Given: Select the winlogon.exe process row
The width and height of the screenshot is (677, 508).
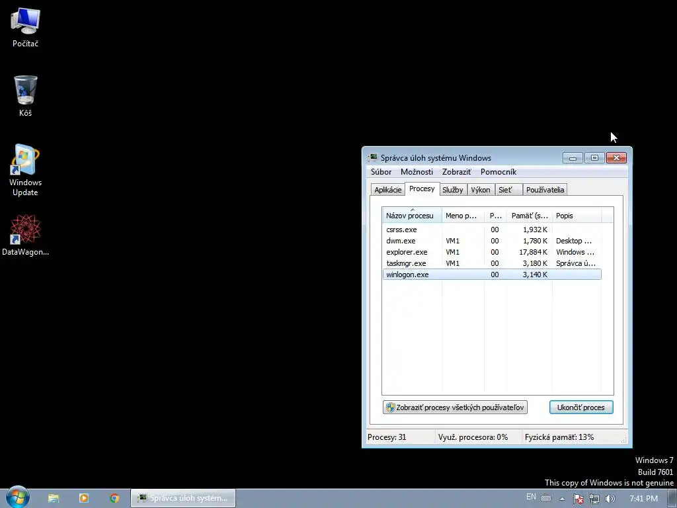Looking at the screenshot, I should 492,275.
